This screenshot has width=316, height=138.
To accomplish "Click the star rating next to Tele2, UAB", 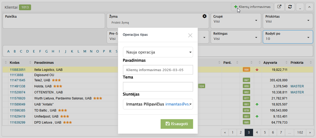I will pos(56,80).
